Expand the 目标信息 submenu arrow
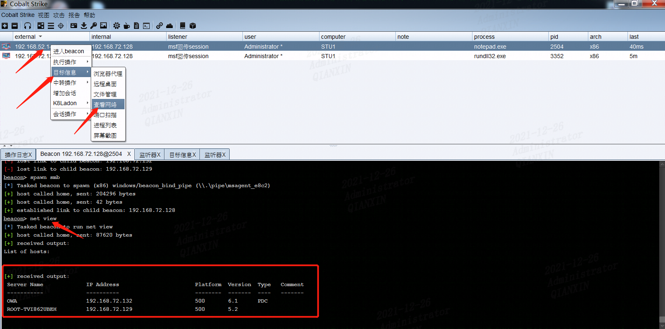 click(87, 72)
